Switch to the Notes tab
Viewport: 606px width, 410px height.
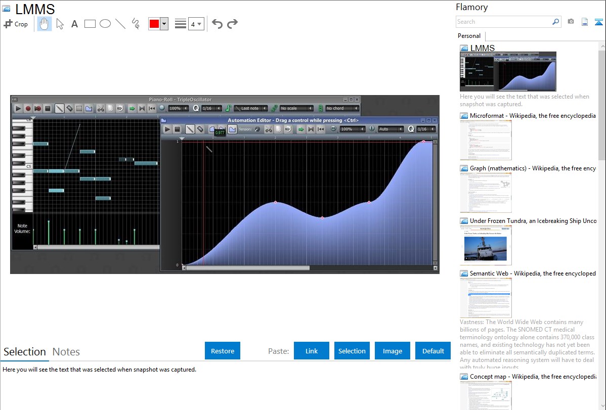[66, 352]
